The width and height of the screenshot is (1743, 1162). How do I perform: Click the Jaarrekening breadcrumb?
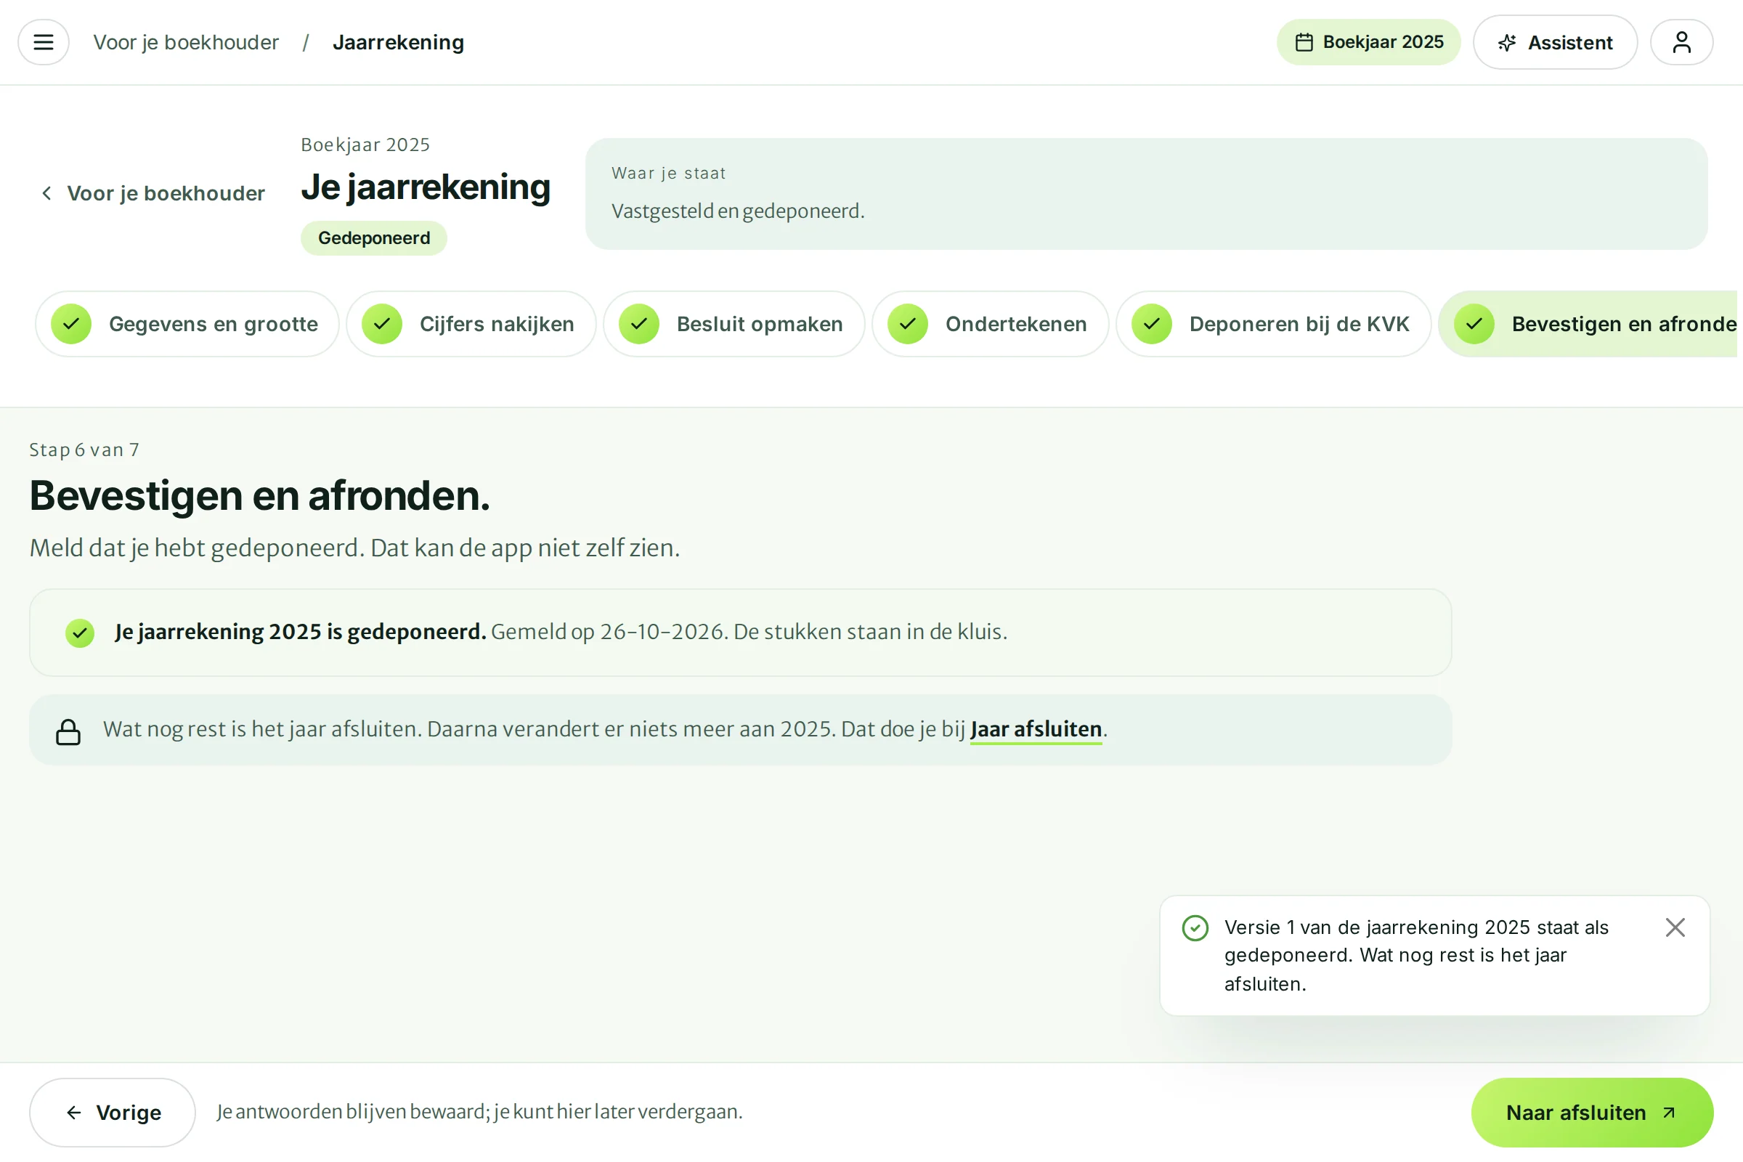398,42
